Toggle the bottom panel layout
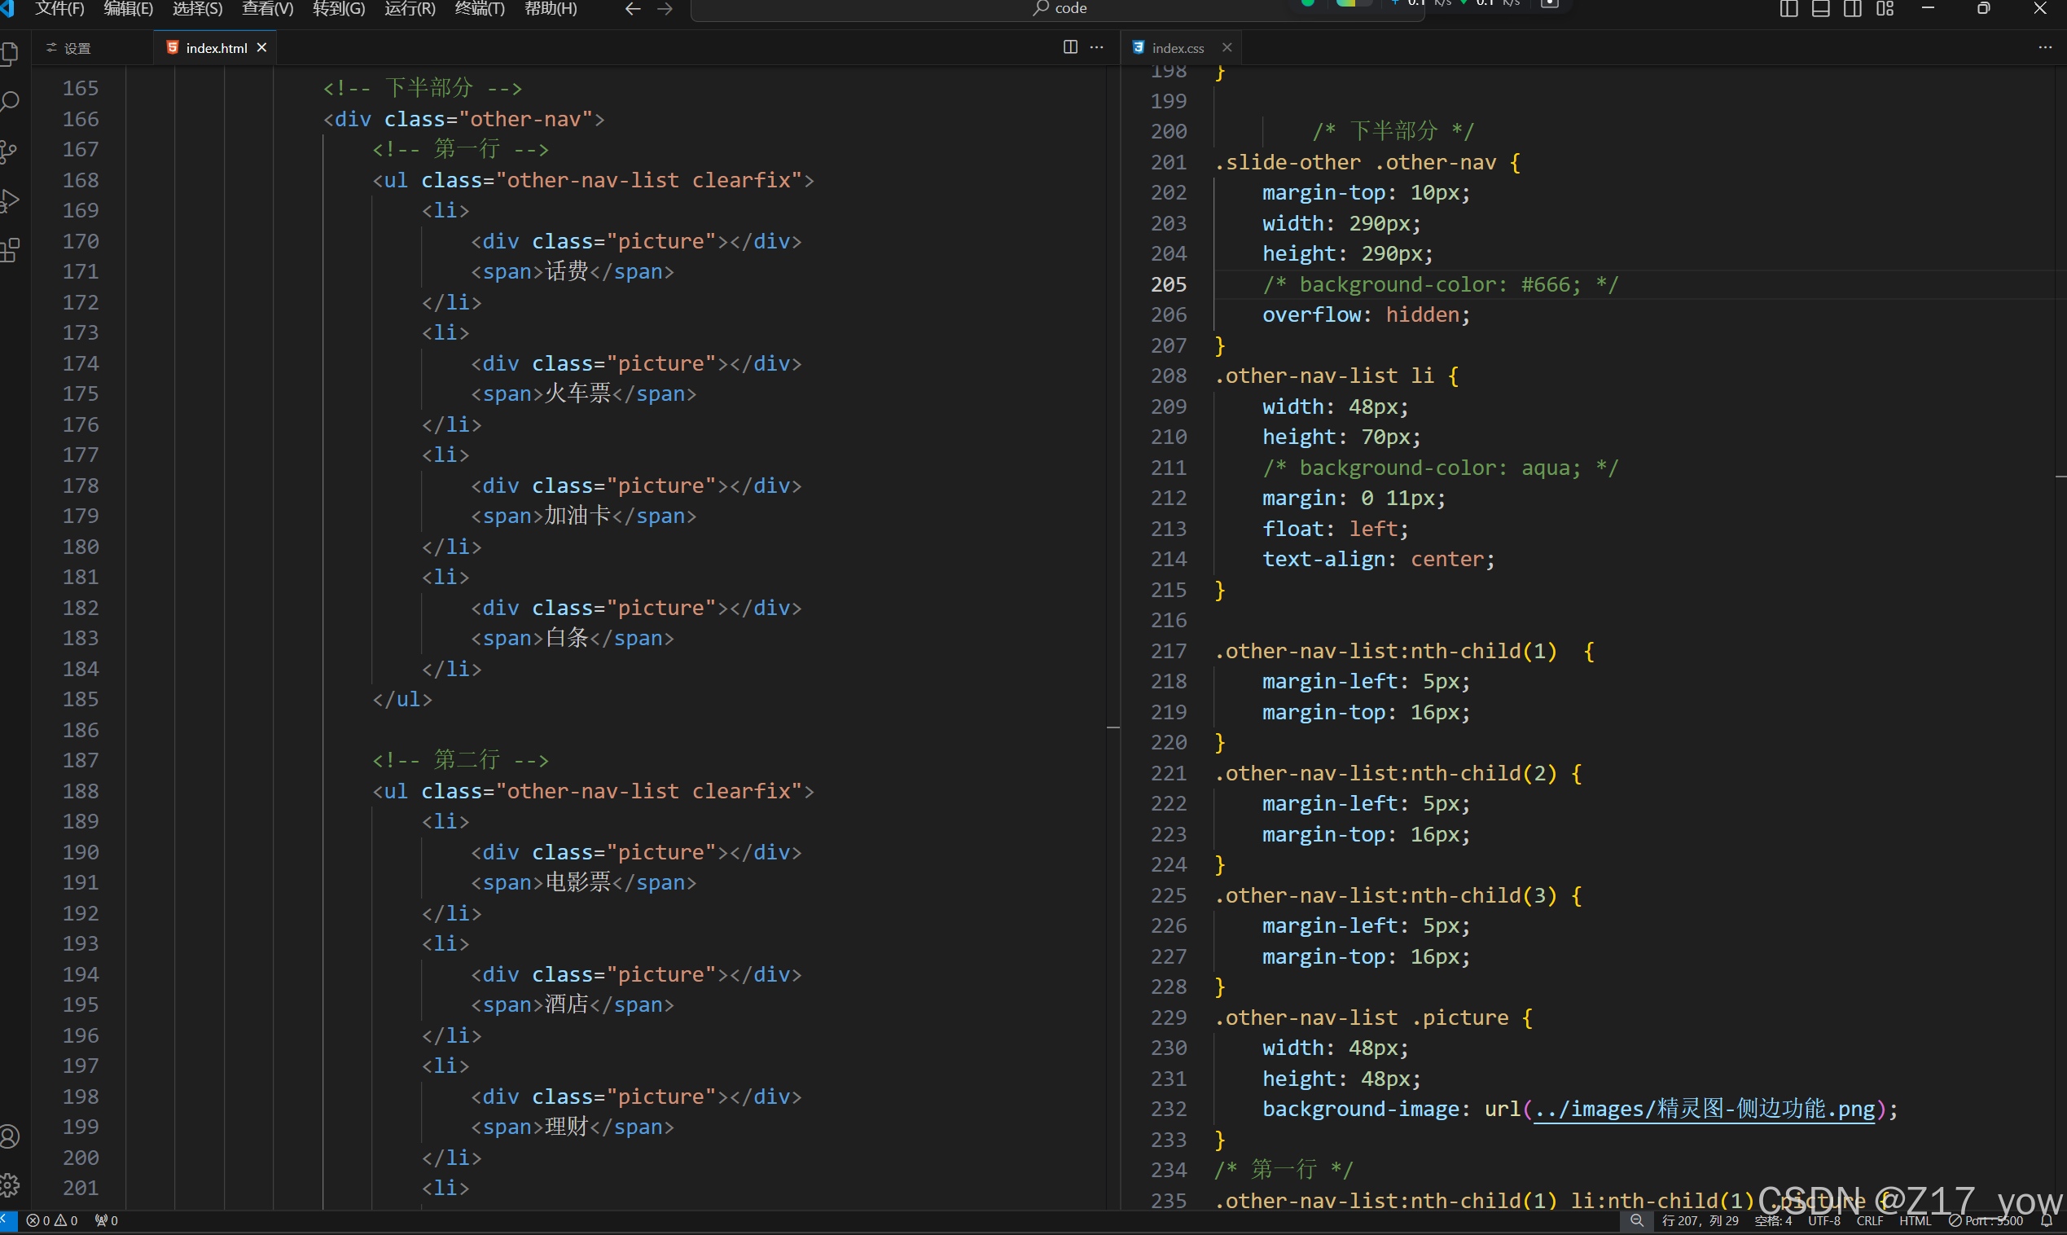2067x1235 pixels. tap(1821, 9)
